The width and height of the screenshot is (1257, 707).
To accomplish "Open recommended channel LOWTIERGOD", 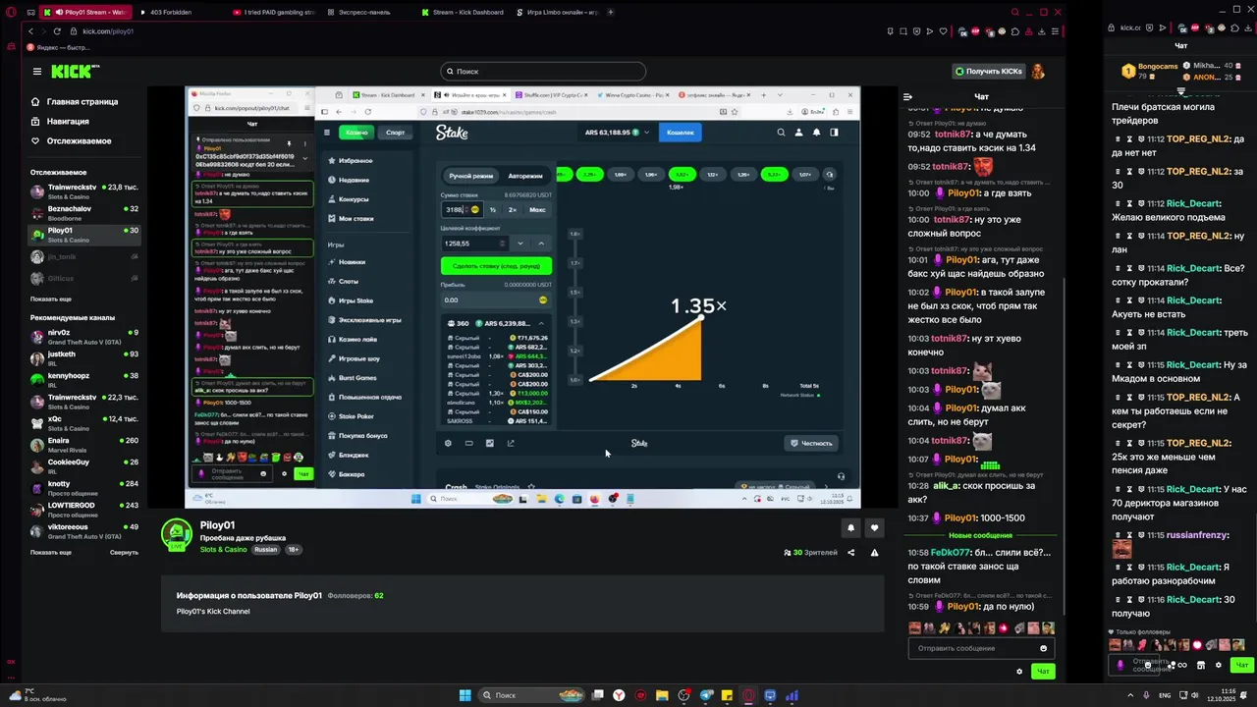I will point(84,509).
